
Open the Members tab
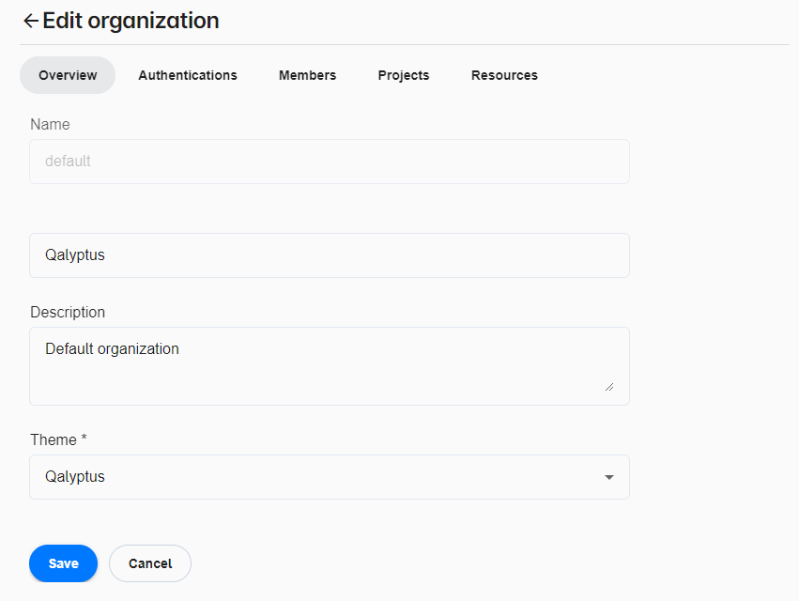307,75
